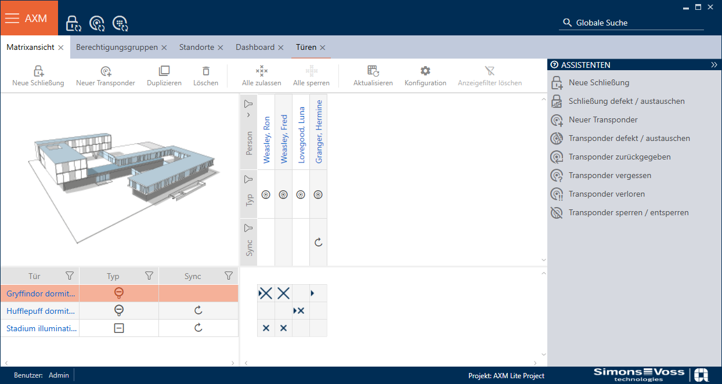Click the Alle zulassen icon

click(262, 71)
